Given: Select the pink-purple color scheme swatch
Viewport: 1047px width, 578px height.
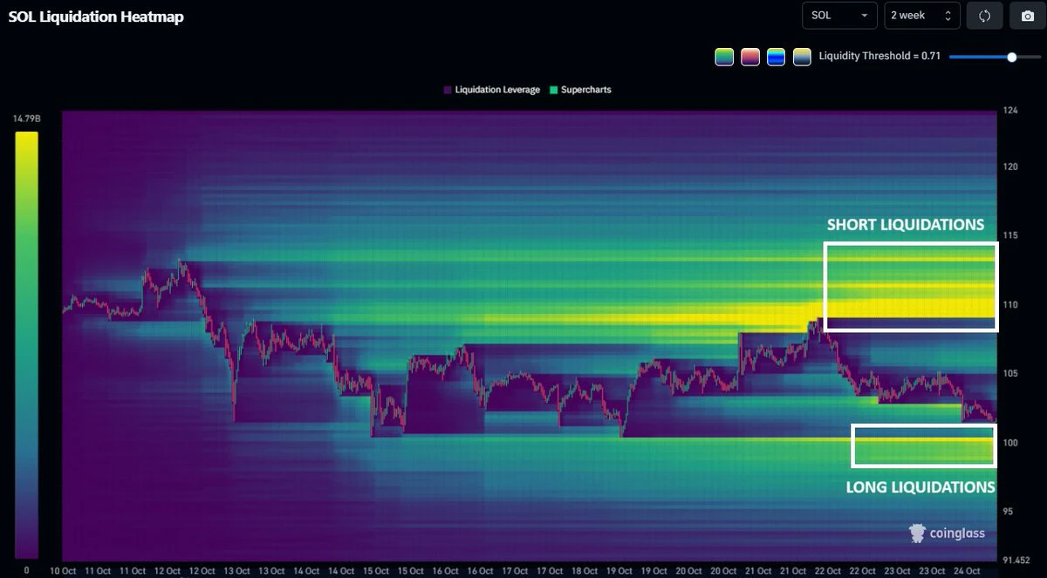Looking at the screenshot, I should click(x=750, y=58).
